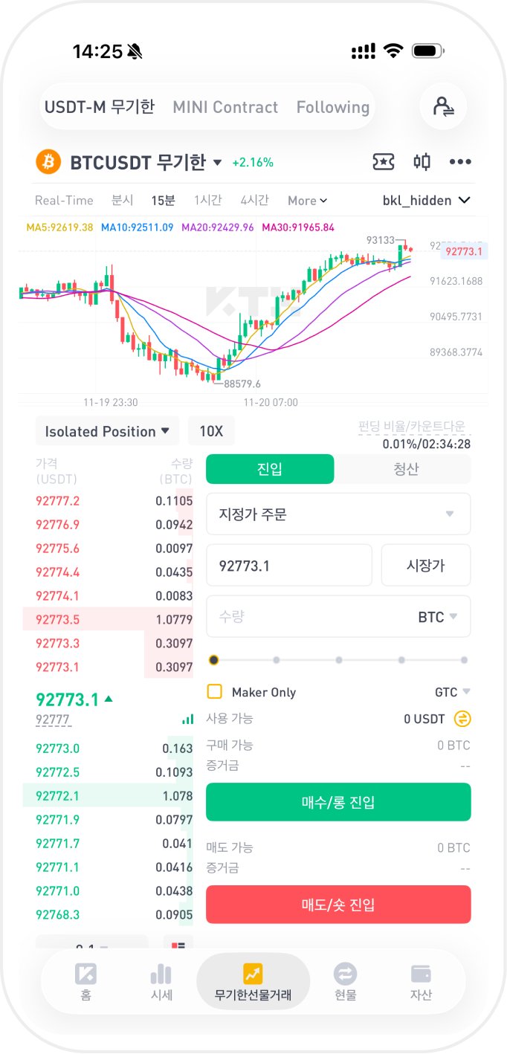Select the 1시간 chart interval tab

click(207, 200)
